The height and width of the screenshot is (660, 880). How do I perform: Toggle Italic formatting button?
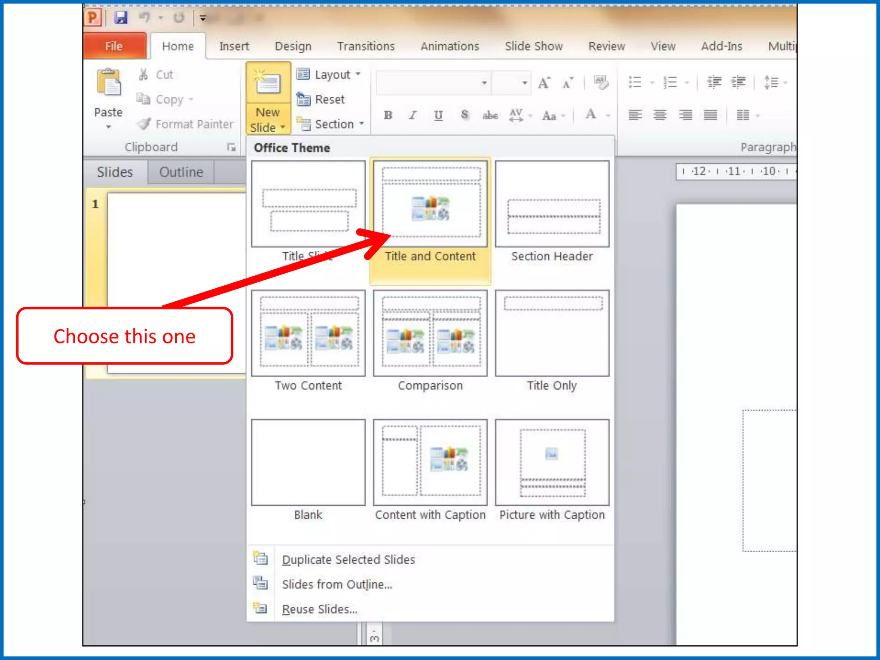413,115
